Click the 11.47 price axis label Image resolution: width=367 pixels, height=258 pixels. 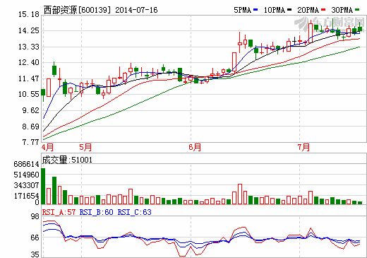29,78
